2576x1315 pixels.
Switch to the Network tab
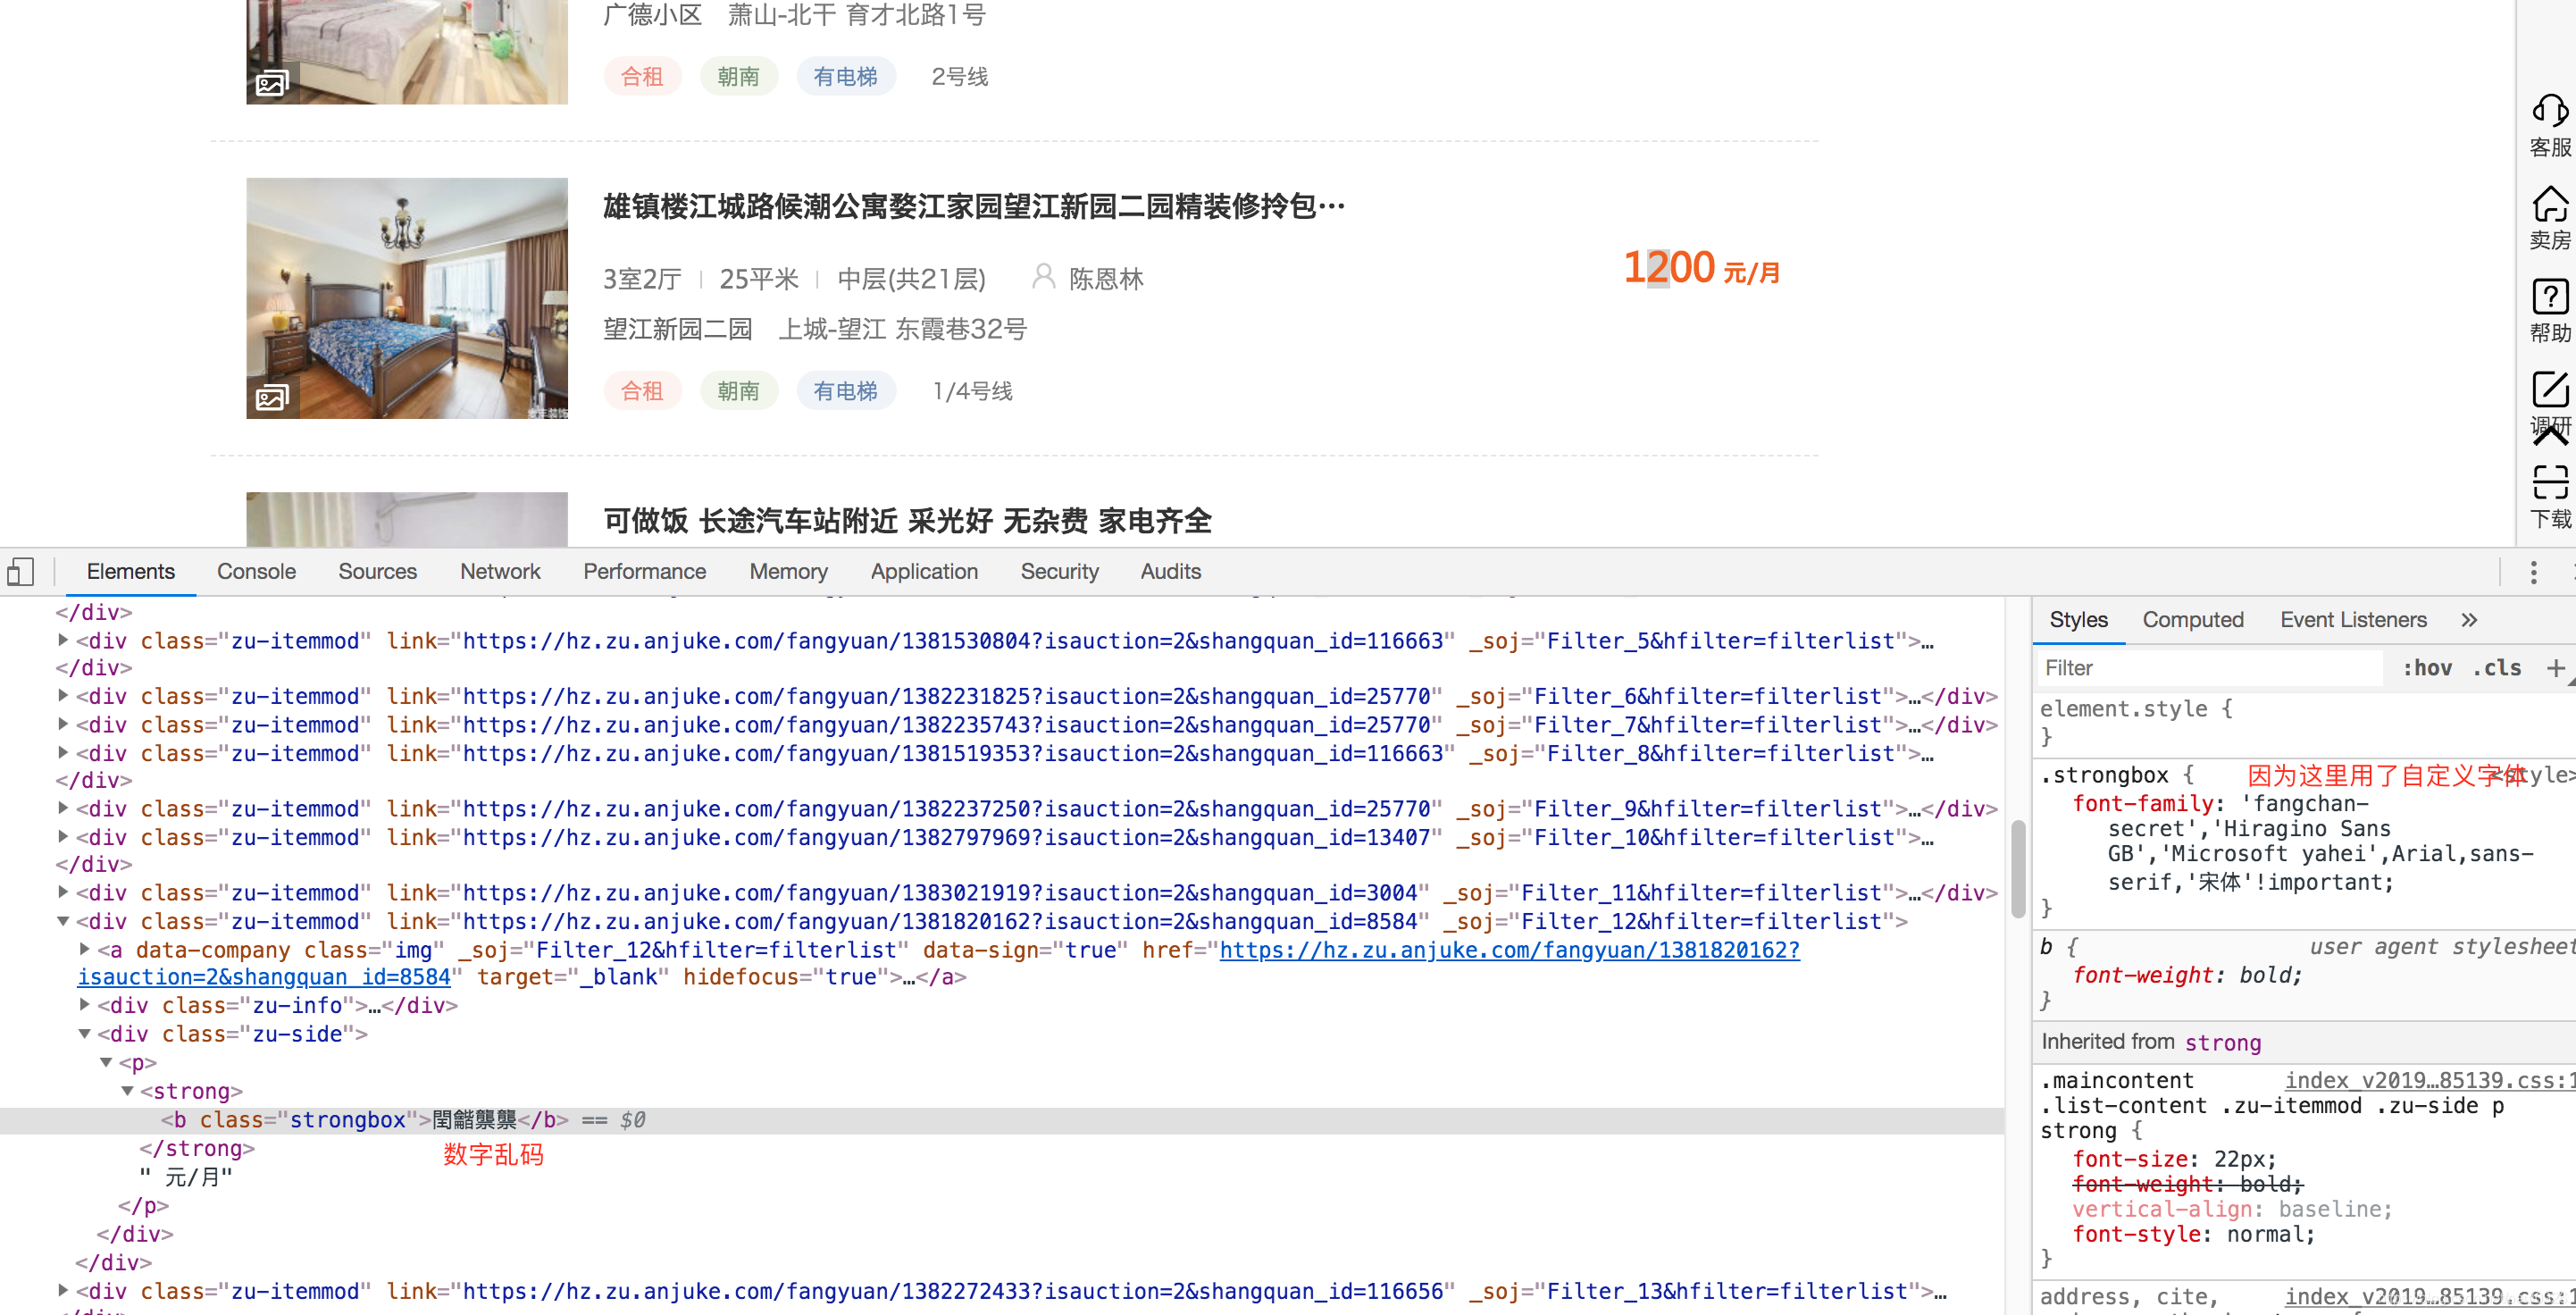pyautogui.click(x=499, y=572)
